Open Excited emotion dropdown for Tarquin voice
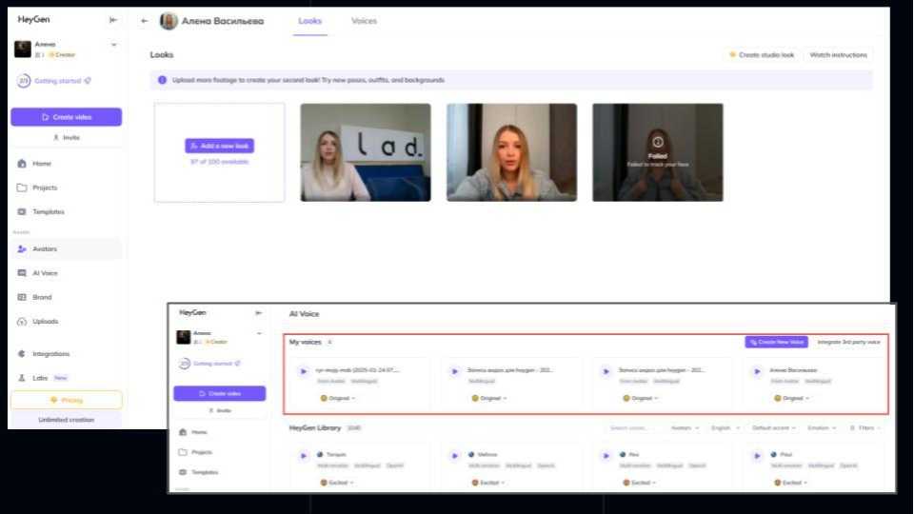The image size is (914, 514). click(338, 483)
